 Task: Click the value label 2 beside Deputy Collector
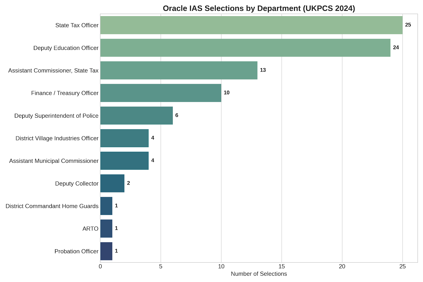coord(128,183)
